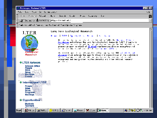The height and width of the screenshot is (118, 157).
Task: Open Print from the navigation toolbar
Action: coord(82,16)
